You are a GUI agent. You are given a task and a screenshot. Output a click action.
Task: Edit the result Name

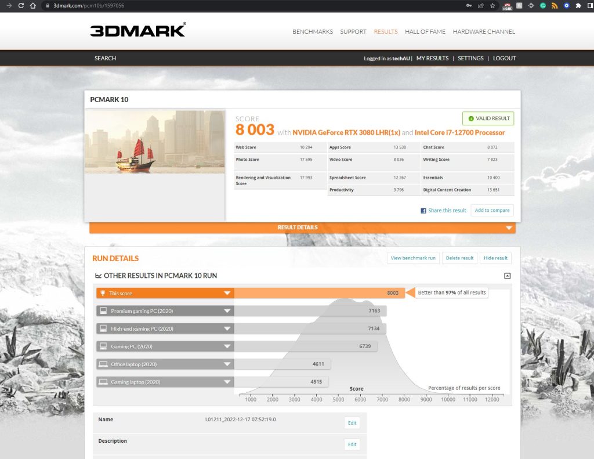352,423
